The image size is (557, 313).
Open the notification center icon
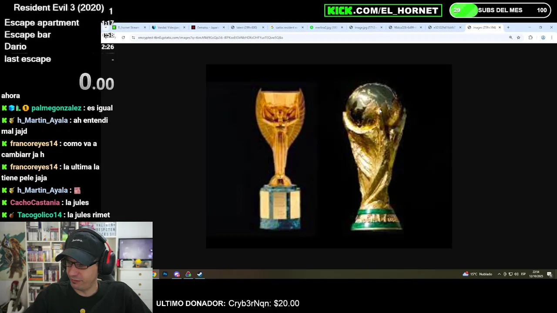coord(550,274)
